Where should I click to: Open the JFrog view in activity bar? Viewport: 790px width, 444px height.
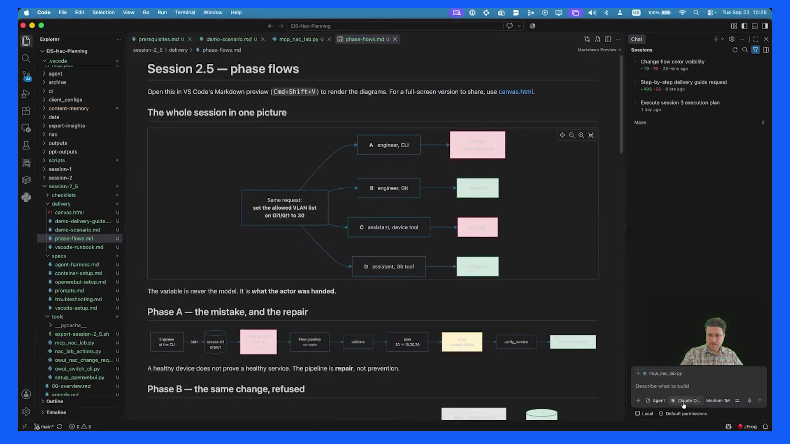click(x=26, y=163)
